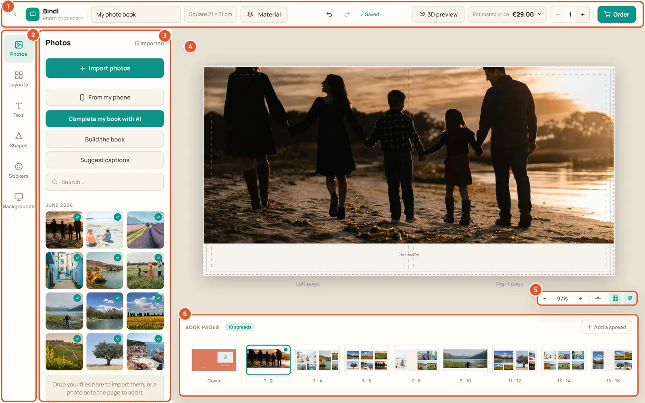Expand the Estimated price dropdown

click(x=507, y=15)
